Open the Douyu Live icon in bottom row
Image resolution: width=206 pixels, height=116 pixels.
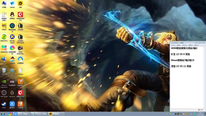pos(20,105)
